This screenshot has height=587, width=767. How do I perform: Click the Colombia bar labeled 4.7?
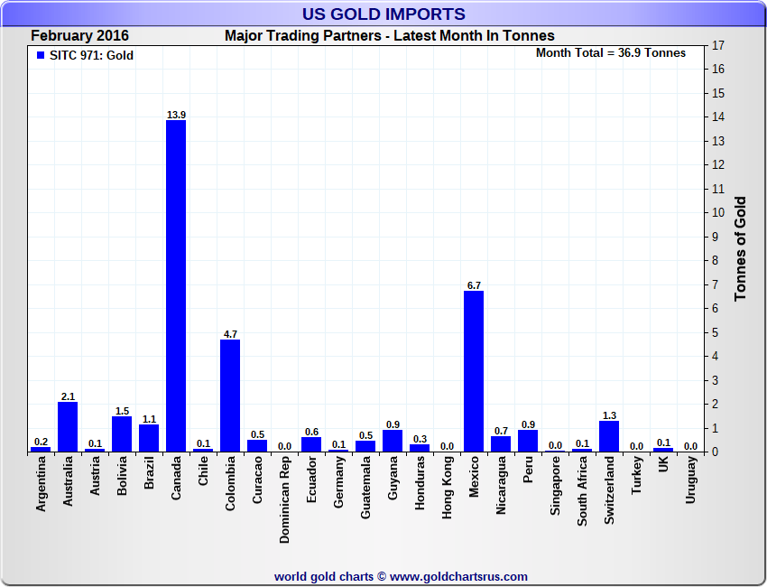(x=230, y=396)
